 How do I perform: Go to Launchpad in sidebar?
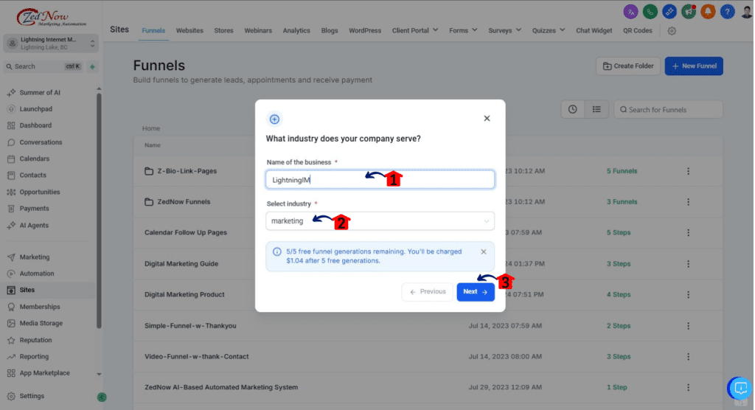(x=35, y=109)
